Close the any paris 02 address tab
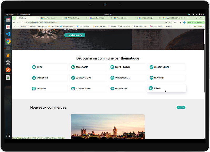Viewport: 210px width, 152px height. click(184, 18)
